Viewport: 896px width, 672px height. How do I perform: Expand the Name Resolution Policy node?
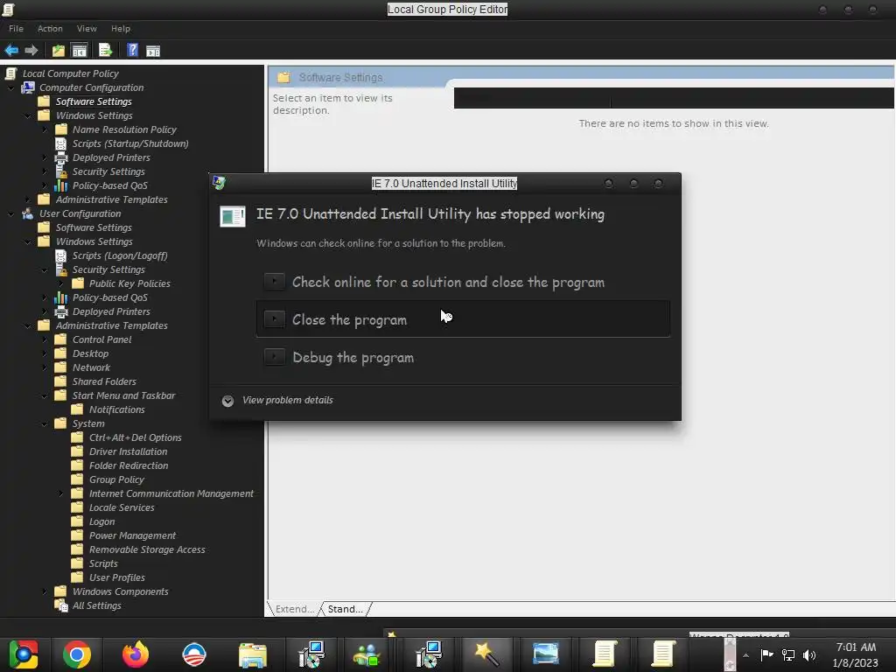pyautogui.click(x=45, y=129)
